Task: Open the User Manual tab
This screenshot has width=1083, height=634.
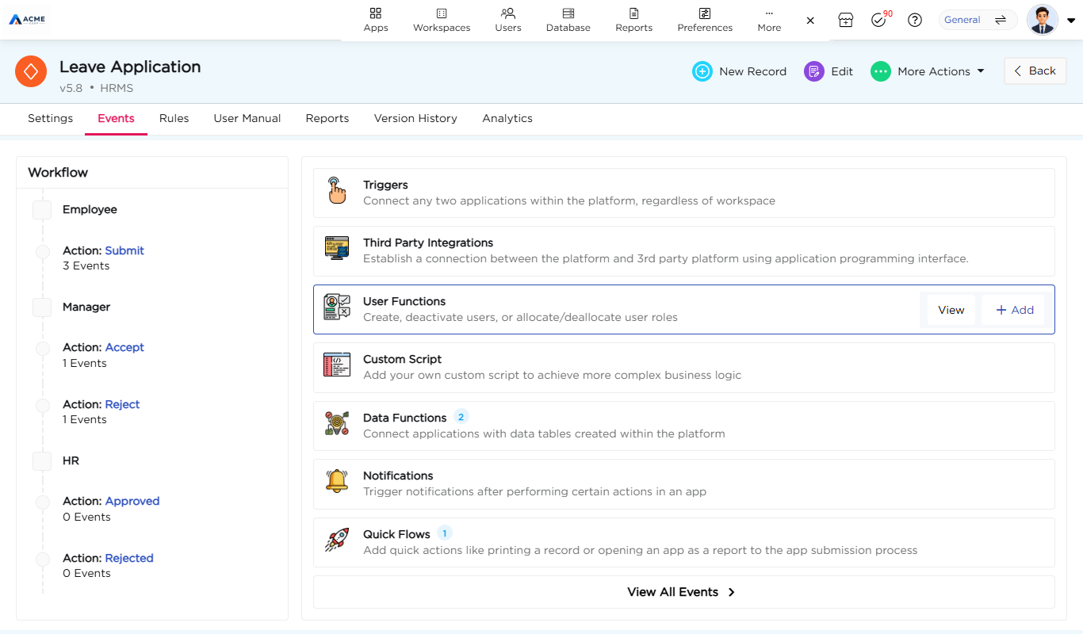Action: pyautogui.click(x=247, y=118)
